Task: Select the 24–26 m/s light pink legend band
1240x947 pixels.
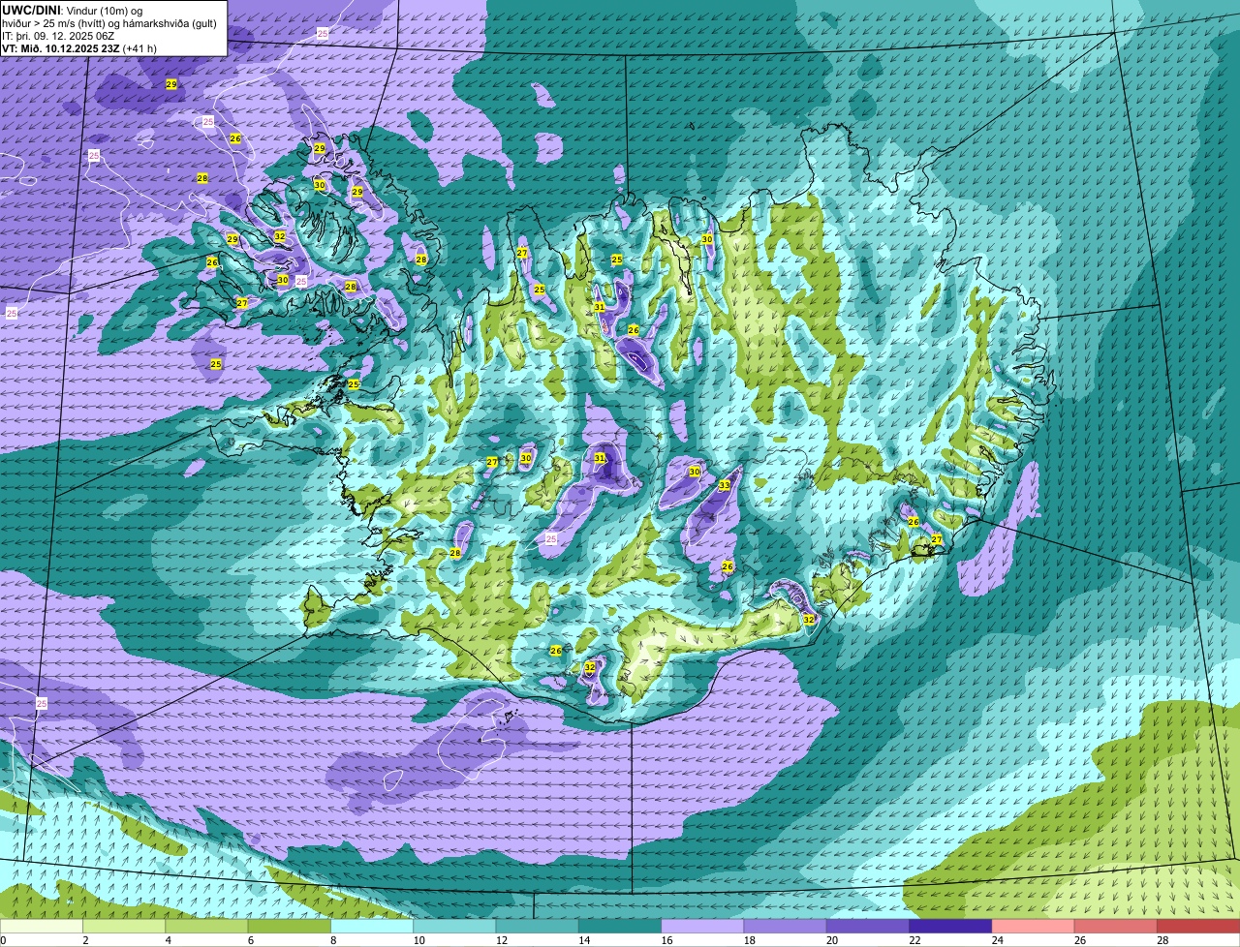Action: (x=1034, y=926)
